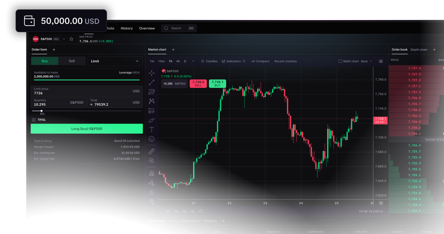Screen dimensions: 444x234
Task: Select the Market chart tab
Action: tap(157, 50)
